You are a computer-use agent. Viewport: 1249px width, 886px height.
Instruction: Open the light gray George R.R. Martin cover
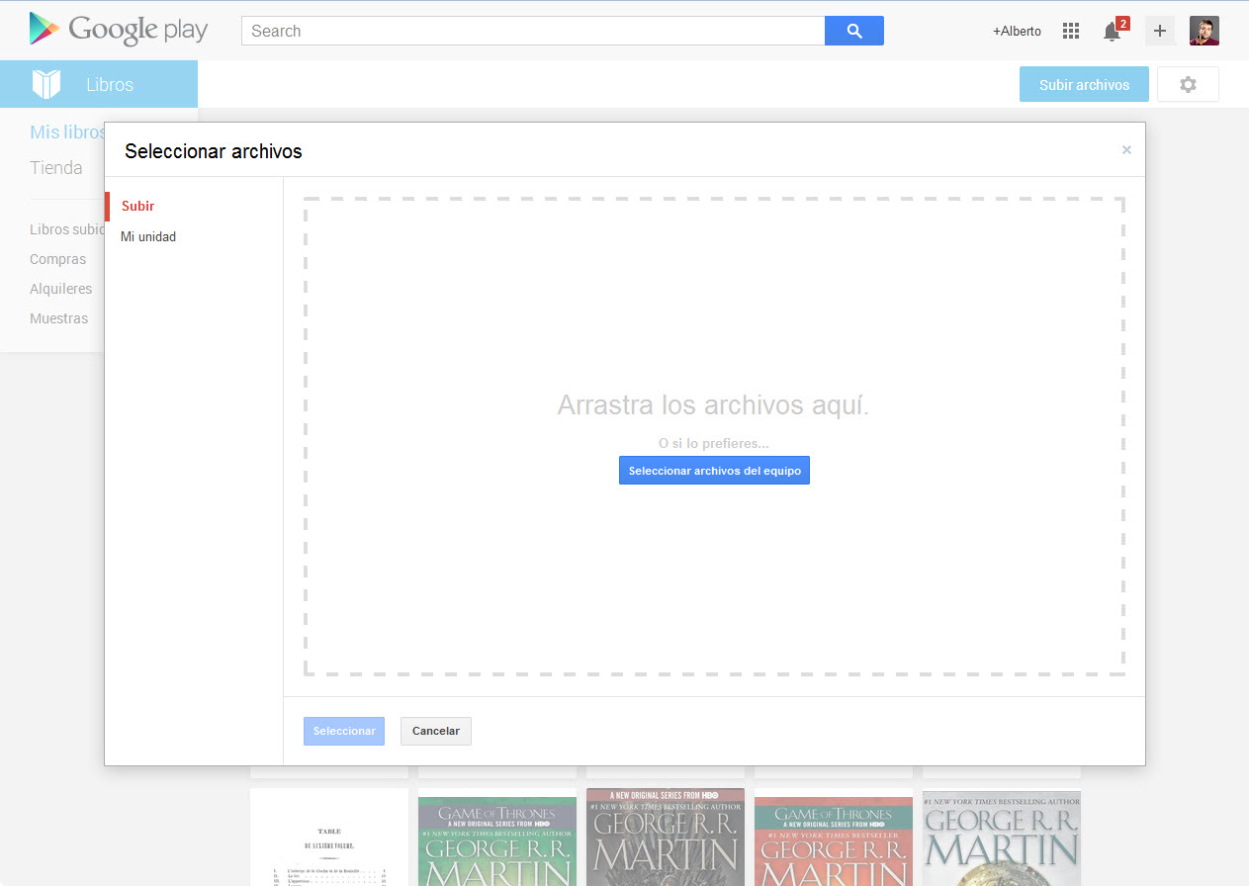(x=1002, y=839)
